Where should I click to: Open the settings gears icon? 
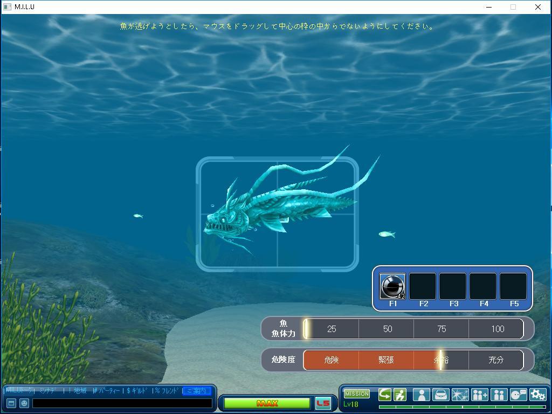(537, 395)
